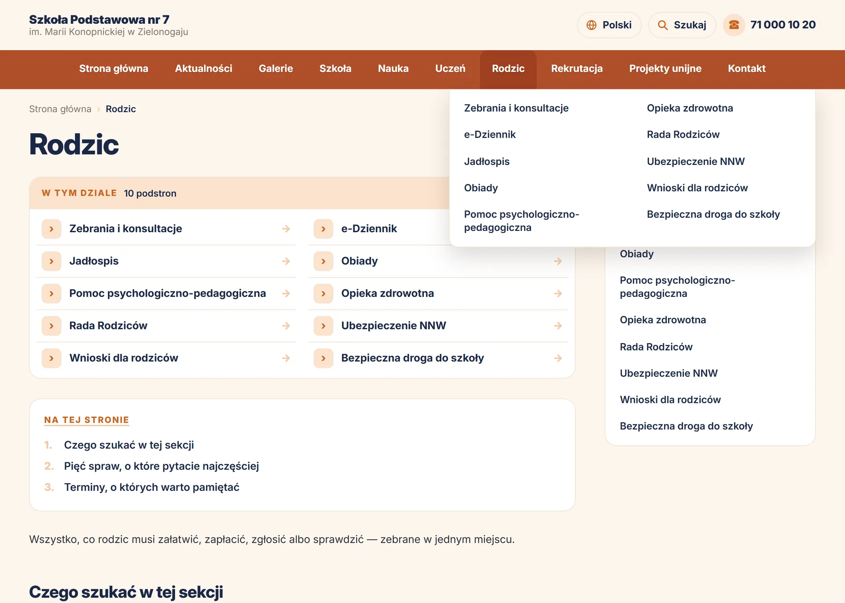
Task: Select Pomoc psychologiczno-pedagogiczna in Rodzic dropdown
Action: tap(522, 221)
